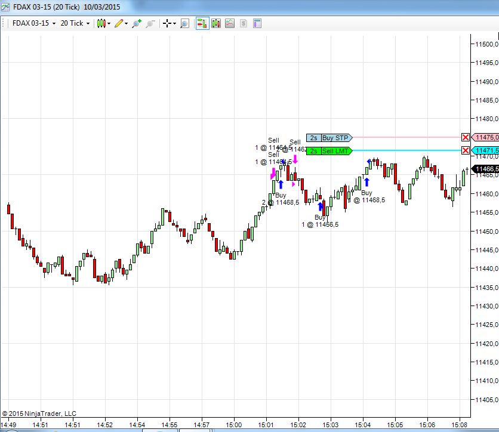
Task: Open the FDAX 03-15 instrument dropdown
Action: click(x=34, y=23)
